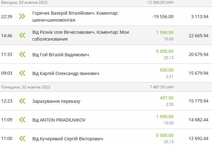The height and width of the screenshot is (145, 212).
Task: Click outgoing arrow icon for the 22:39 transaction
Action: pyautogui.click(x=22, y=17)
